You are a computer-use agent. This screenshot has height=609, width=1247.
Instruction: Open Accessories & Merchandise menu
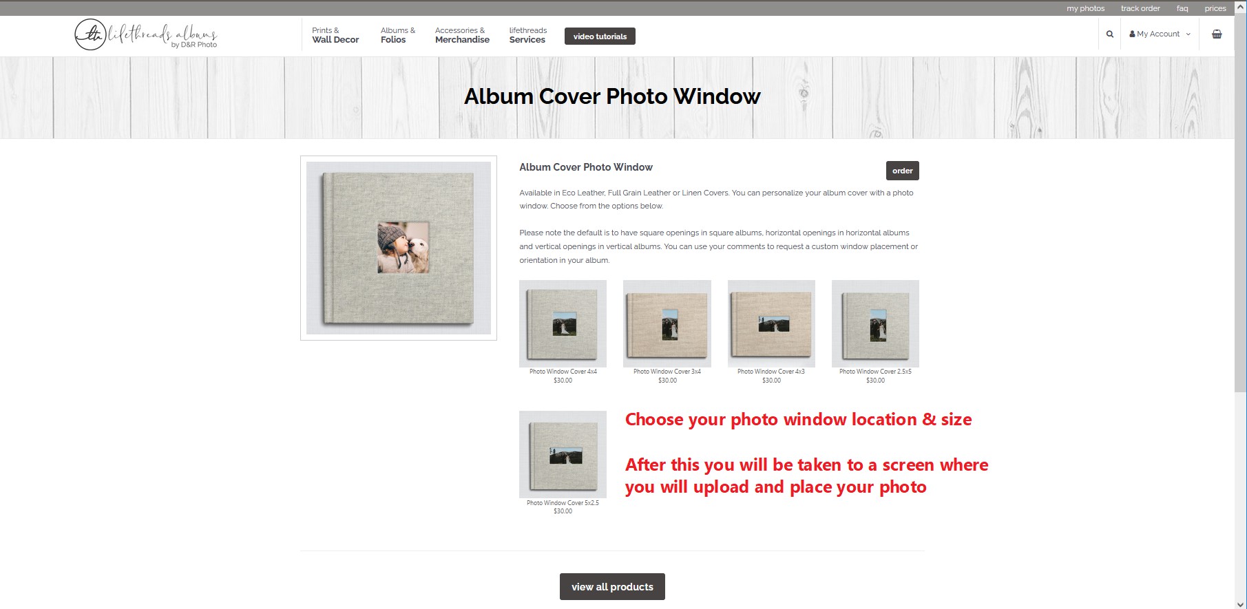[x=462, y=35]
